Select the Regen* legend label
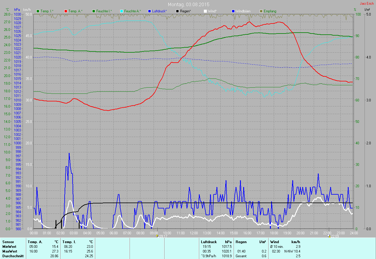 point(185,11)
